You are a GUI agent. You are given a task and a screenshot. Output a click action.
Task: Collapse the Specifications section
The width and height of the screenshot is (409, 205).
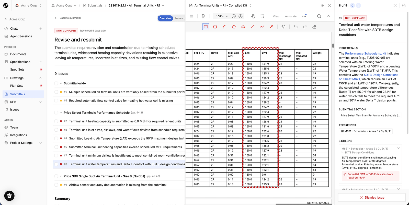[x=41, y=62]
